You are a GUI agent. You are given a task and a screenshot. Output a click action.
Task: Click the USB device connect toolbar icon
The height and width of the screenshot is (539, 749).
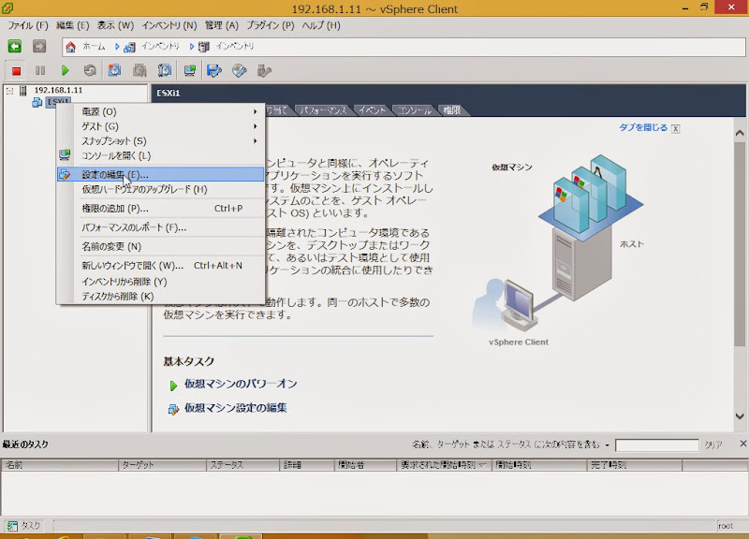[x=264, y=71]
